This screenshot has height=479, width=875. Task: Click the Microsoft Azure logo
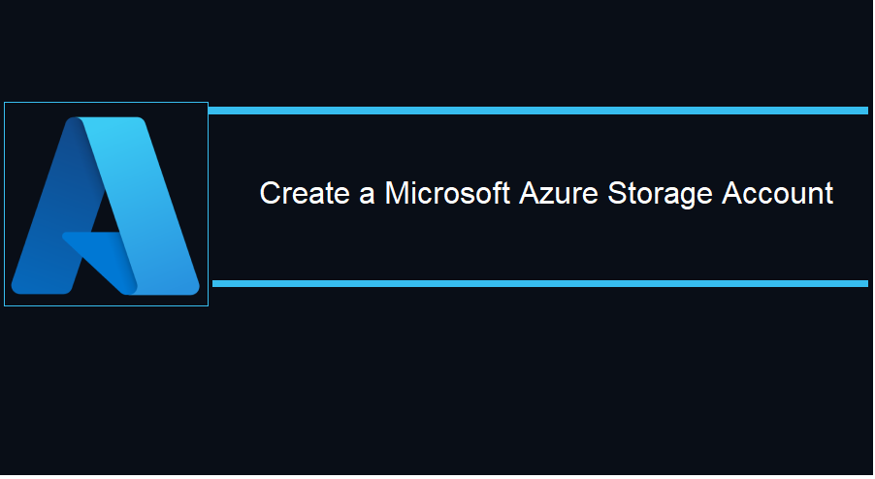click(x=106, y=206)
